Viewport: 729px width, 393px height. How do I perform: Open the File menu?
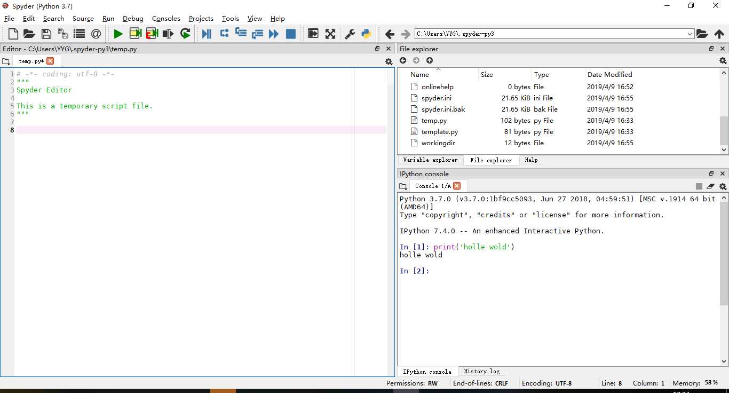[9, 18]
